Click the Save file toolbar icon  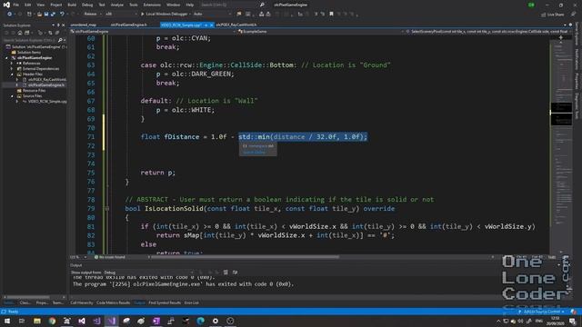[46, 15]
